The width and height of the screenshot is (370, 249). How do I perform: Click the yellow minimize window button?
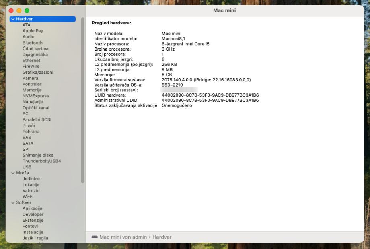19,10
